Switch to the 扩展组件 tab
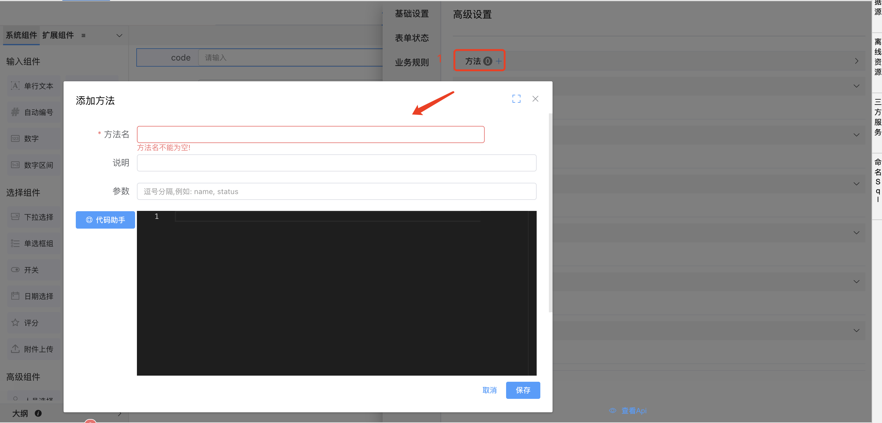The image size is (882, 423). coord(58,35)
